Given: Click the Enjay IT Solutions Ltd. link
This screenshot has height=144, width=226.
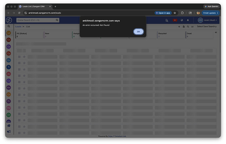Looking at the screenshot, I should click(x=117, y=136).
